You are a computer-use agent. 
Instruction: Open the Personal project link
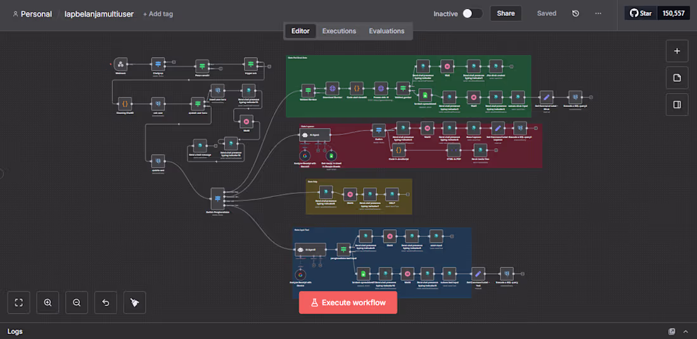pos(32,14)
